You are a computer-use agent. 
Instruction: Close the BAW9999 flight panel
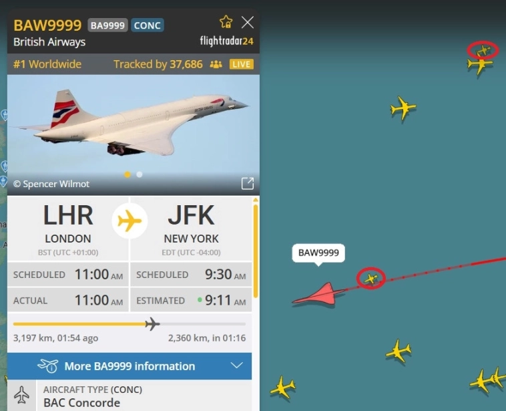(x=248, y=22)
